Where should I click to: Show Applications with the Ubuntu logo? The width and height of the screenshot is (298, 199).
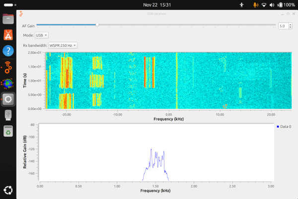(x=8, y=190)
